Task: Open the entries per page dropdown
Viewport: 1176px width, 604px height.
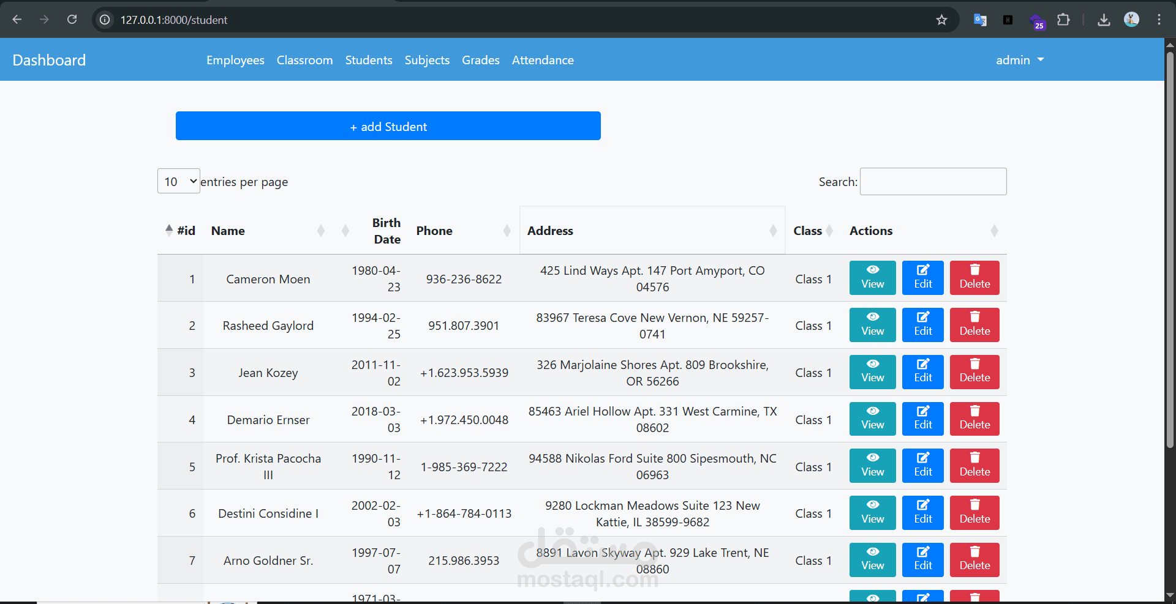Action: pyautogui.click(x=179, y=181)
